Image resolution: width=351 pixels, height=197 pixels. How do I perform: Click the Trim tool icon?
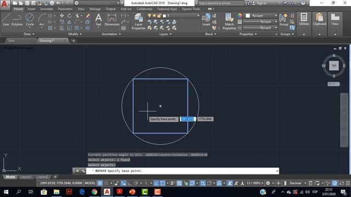[x=77, y=16]
